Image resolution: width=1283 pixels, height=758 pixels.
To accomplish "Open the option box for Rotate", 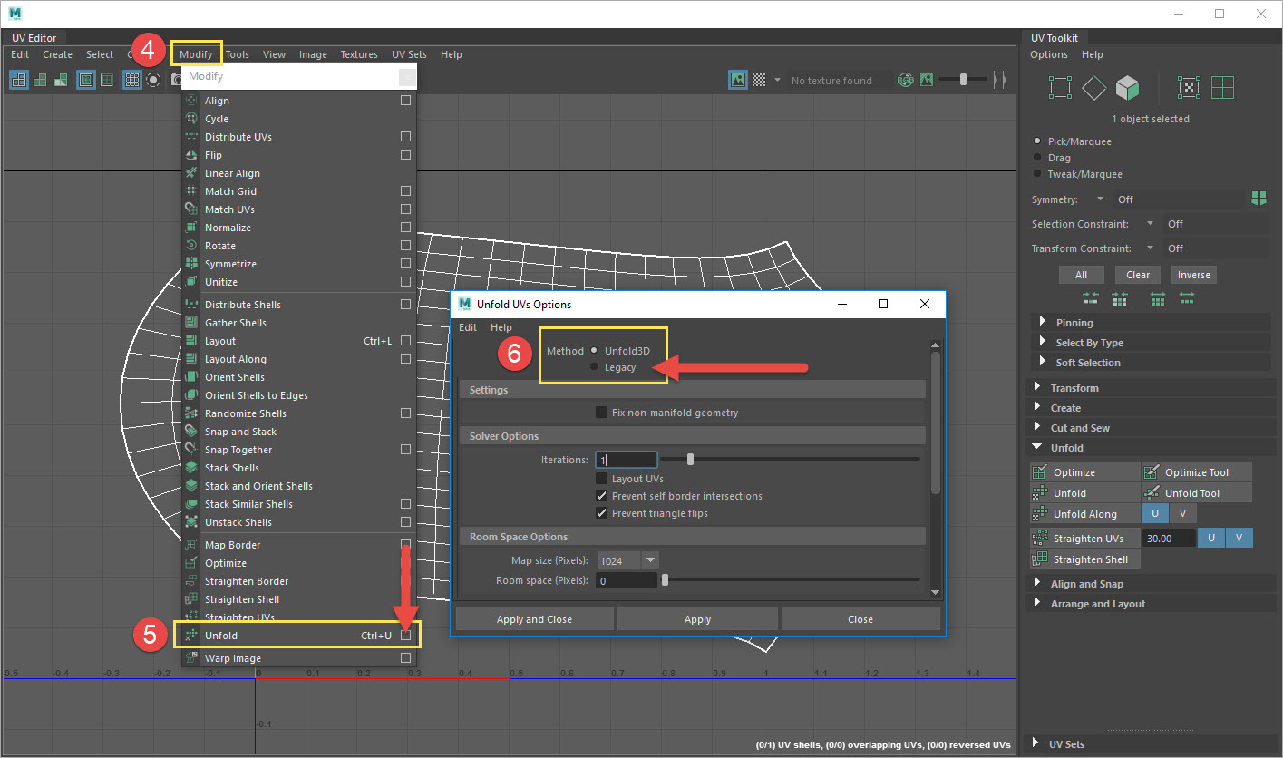I will (x=406, y=246).
